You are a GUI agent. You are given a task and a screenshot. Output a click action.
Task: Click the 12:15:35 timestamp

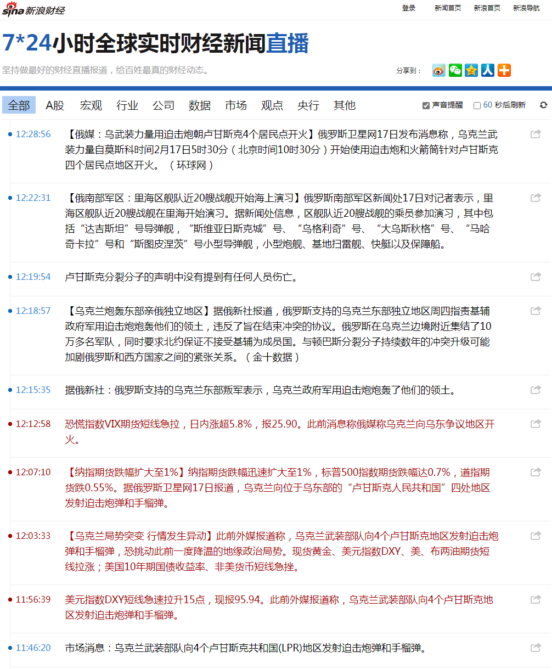pos(33,390)
